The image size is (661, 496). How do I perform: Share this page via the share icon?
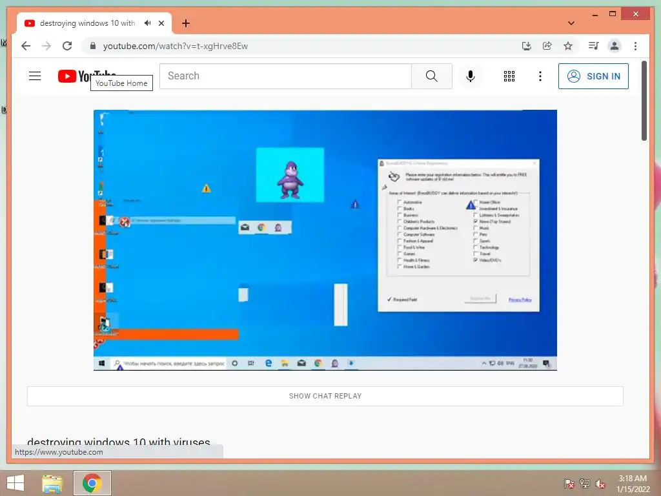(x=547, y=46)
